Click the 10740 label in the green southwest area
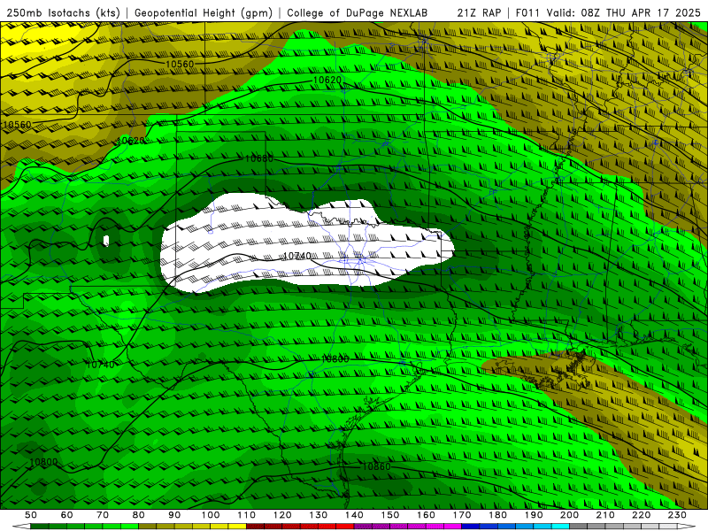This screenshot has width=708, height=531. (x=100, y=365)
